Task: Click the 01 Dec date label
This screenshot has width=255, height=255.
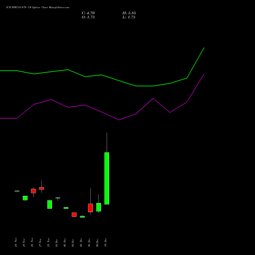Action: point(57,243)
